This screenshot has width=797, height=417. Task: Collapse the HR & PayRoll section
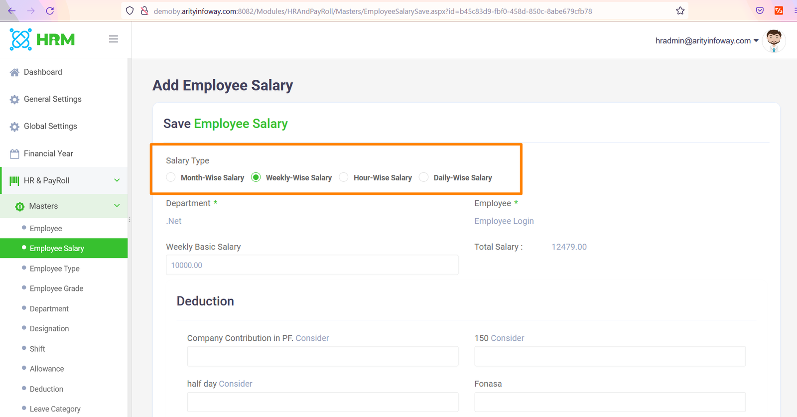pos(117,180)
